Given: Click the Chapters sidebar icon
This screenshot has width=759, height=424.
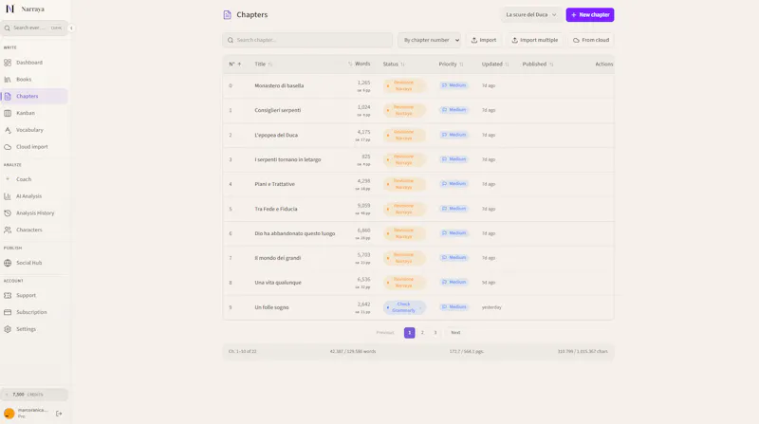Looking at the screenshot, I should click(8, 97).
